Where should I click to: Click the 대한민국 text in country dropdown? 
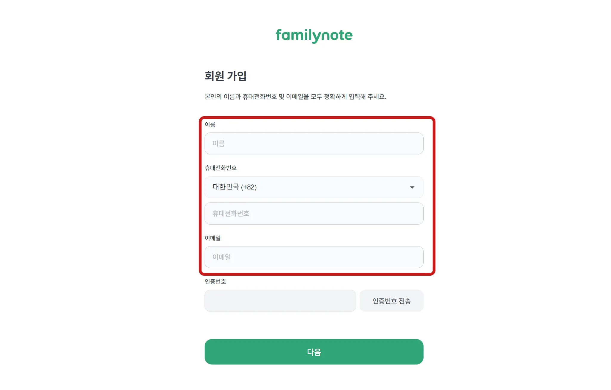coord(226,187)
